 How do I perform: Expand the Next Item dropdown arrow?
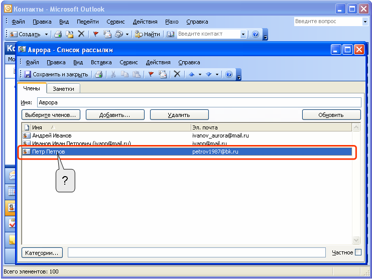tap(217, 75)
